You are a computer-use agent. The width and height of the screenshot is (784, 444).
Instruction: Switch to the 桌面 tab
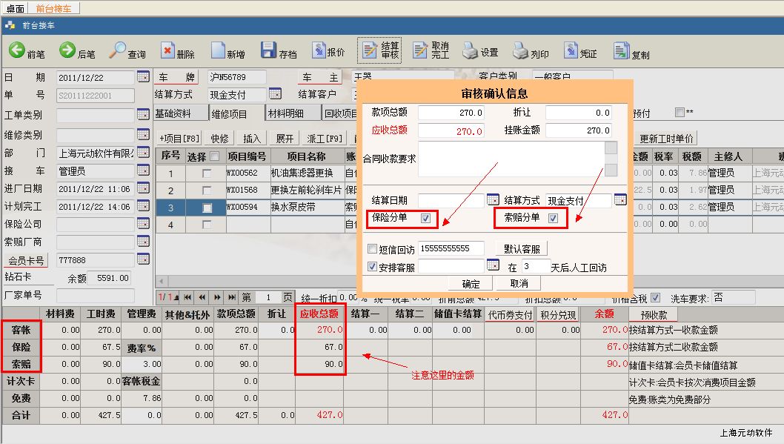coord(15,9)
